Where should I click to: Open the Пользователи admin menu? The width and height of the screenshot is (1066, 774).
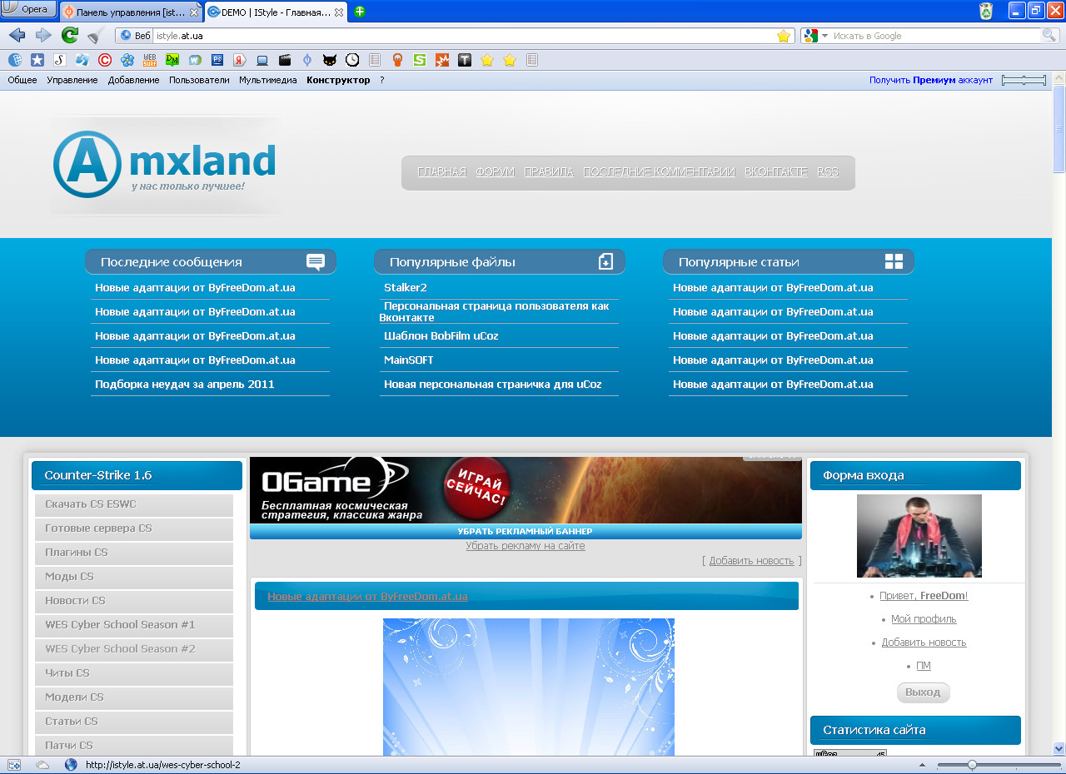click(x=199, y=80)
